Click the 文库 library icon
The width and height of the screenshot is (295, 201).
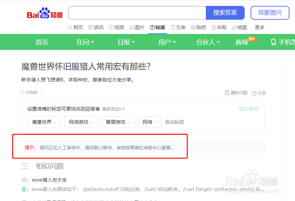pos(172,27)
